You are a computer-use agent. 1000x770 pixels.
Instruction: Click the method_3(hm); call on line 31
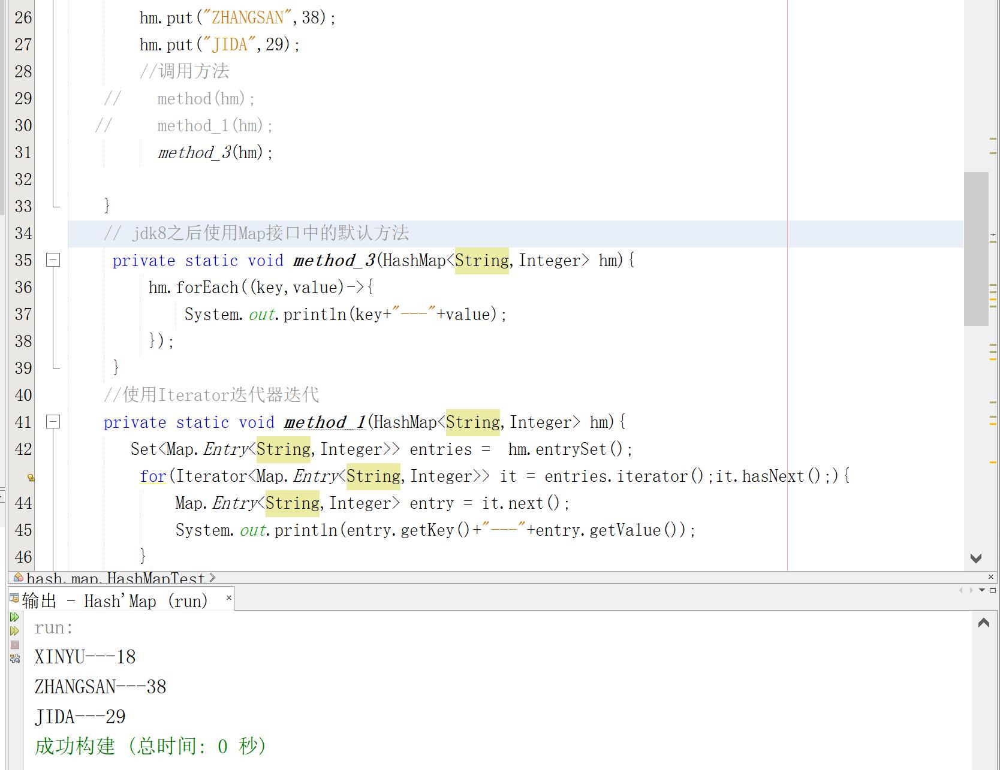tap(216, 153)
